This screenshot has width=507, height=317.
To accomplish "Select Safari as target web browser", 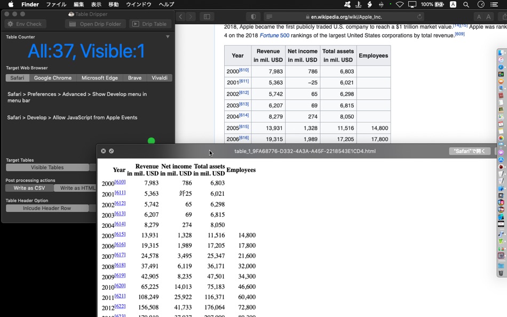I will pos(17,78).
